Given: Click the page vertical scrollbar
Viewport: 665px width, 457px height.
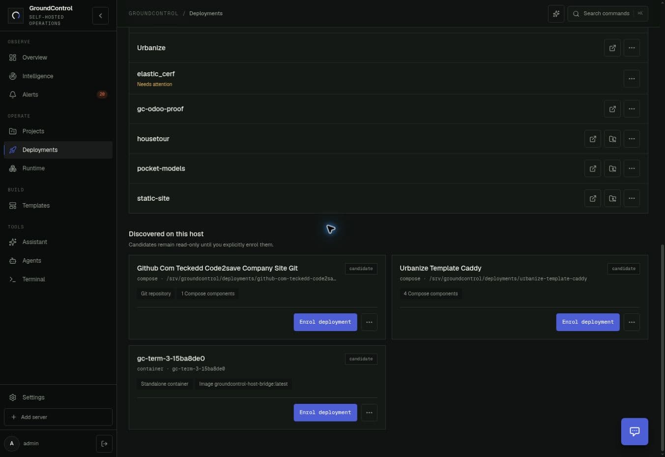Looking at the screenshot, I should point(662,347).
